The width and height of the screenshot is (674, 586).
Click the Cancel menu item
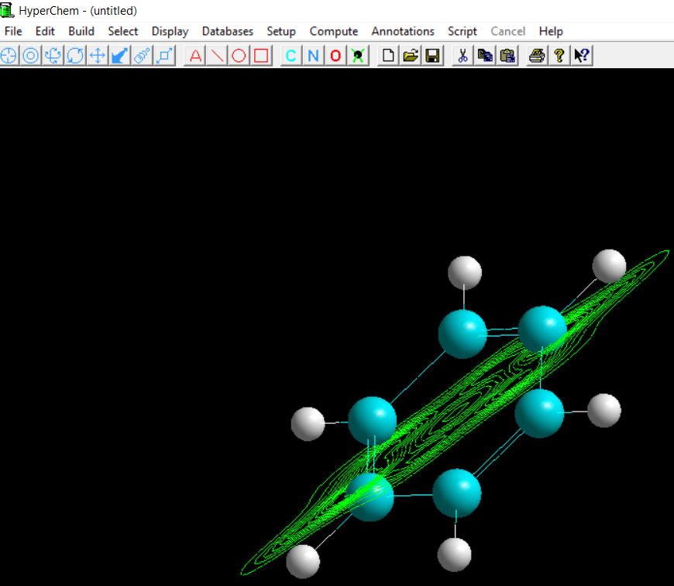tap(508, 31)
